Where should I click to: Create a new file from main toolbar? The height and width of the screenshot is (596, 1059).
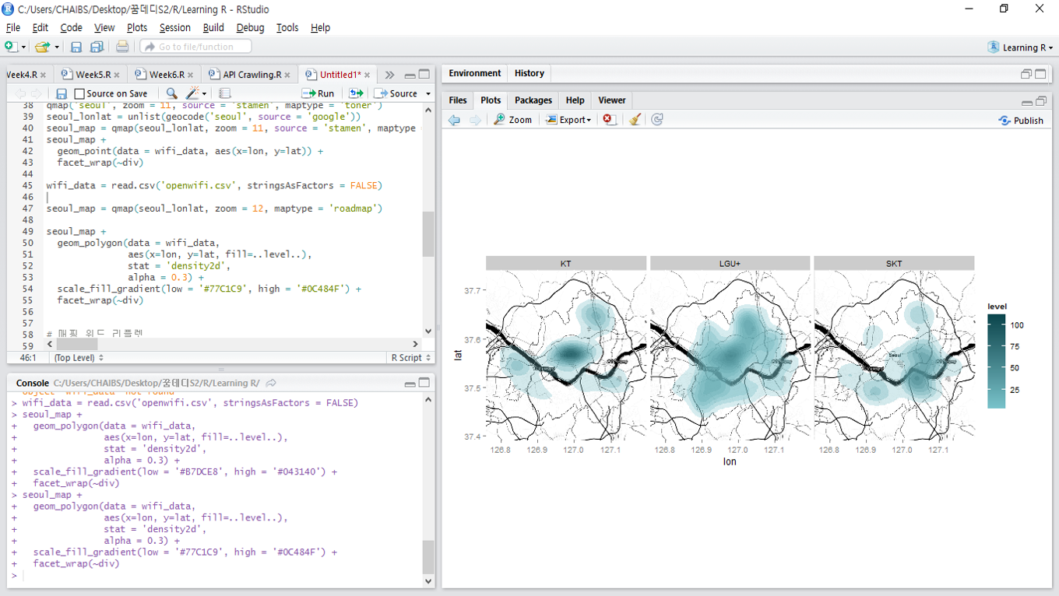coord(12,47)
